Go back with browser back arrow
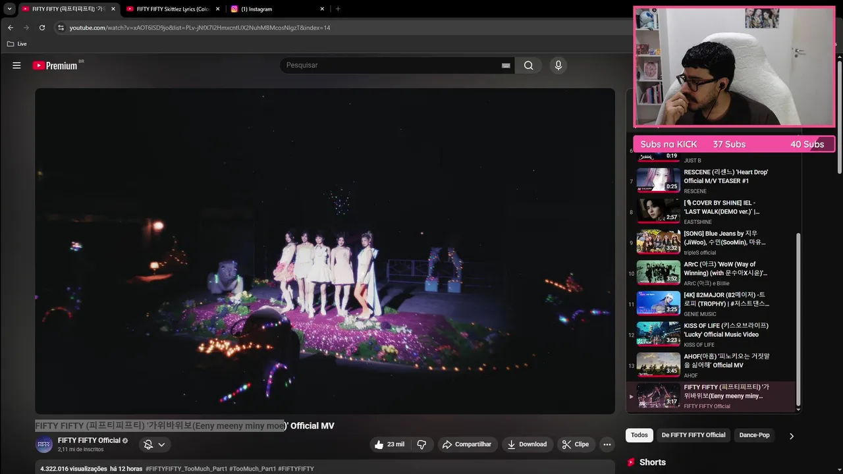 coord(10,28)
